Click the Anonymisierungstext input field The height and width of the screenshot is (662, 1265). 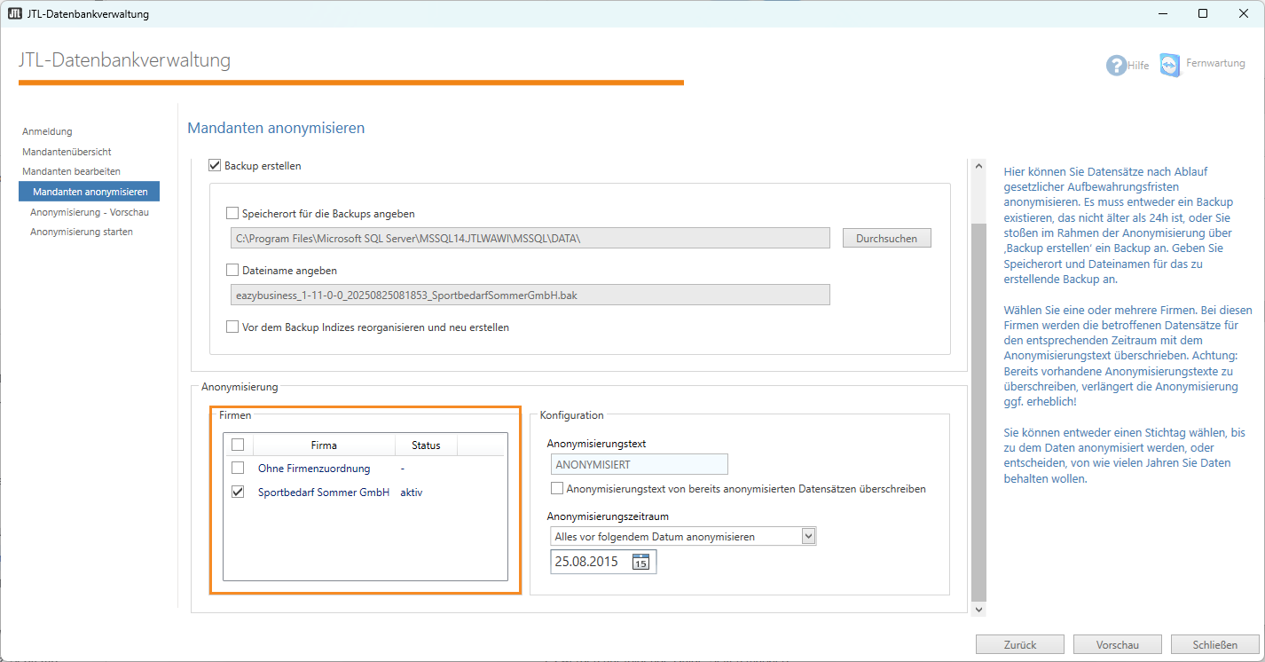[x=637, y=464]
